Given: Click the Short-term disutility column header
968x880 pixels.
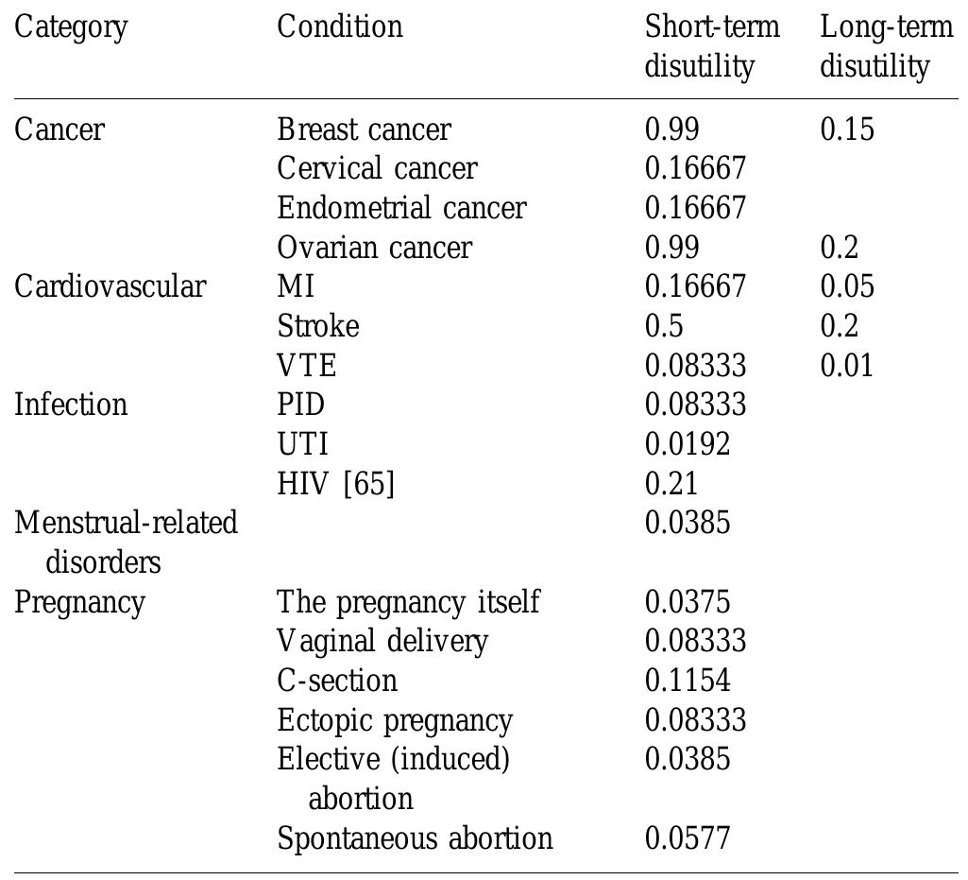Looking at the screenshot, I should point(712,46).
